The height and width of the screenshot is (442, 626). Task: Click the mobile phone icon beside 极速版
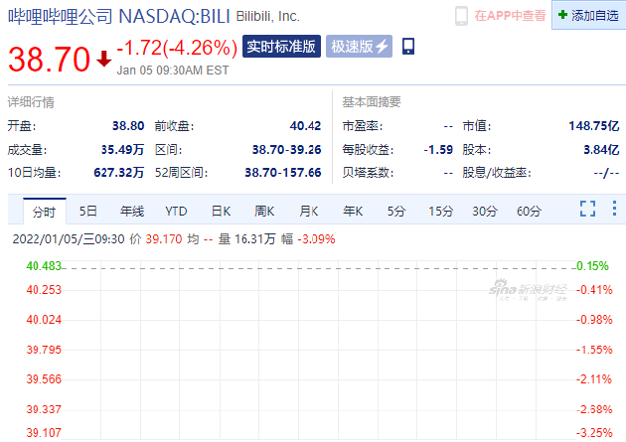coord(408,47)
